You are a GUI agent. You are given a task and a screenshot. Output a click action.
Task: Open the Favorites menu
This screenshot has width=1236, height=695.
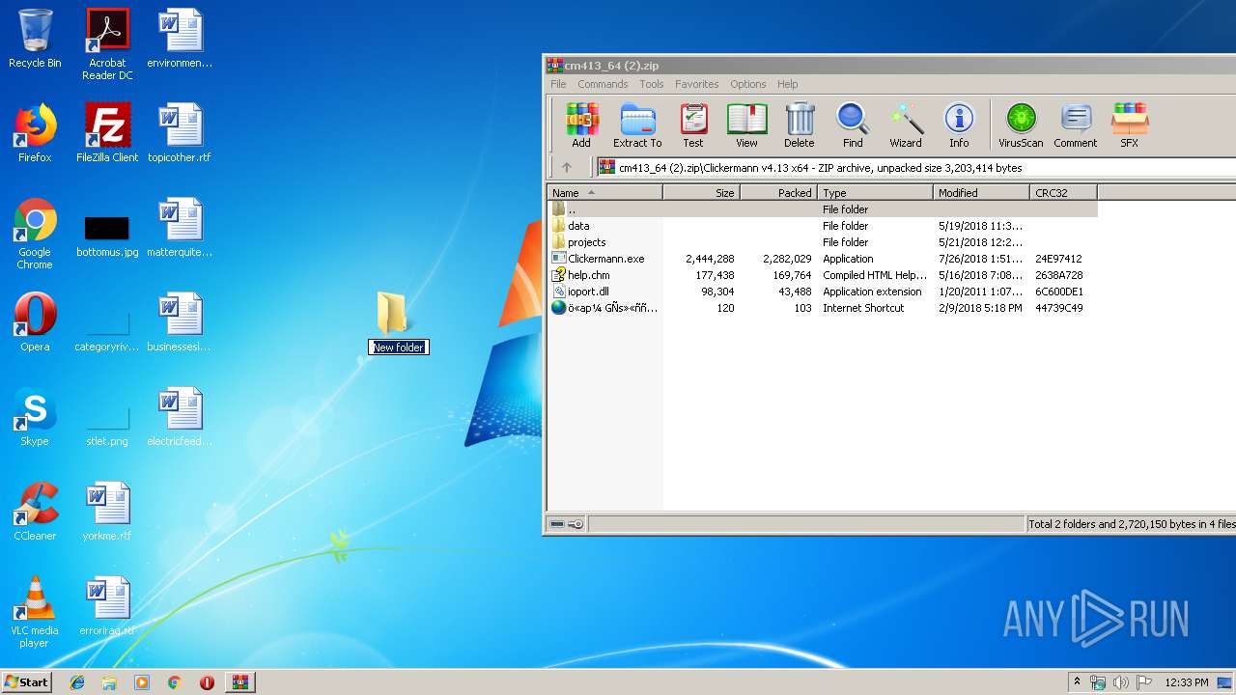[696, 84]
